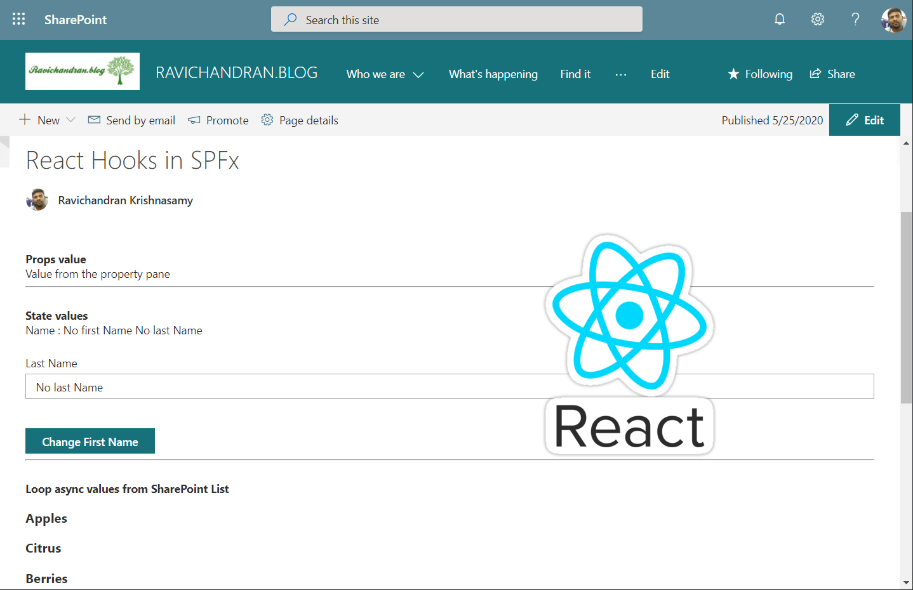Click the author avatar beside Ravichandran Krishnasamy
Screen dimensions: 913x590
(37, 200)
